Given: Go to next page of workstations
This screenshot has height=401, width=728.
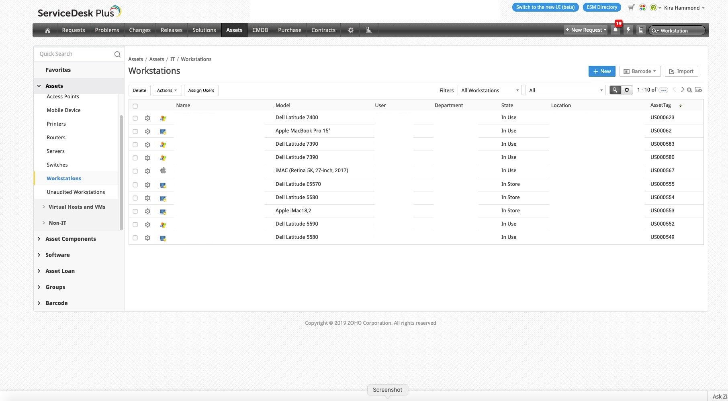Looking at the screenshot, I should click(x=682, y=90).
